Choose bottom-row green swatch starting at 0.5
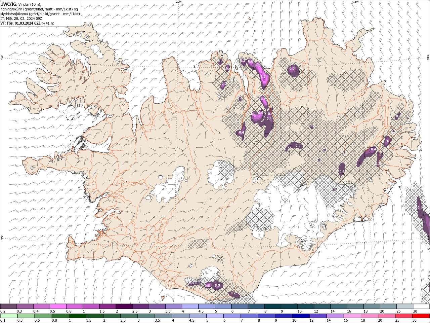 click(x=43, y=316)
